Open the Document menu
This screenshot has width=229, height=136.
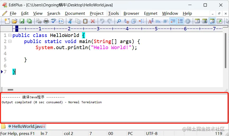pos(75,13)
